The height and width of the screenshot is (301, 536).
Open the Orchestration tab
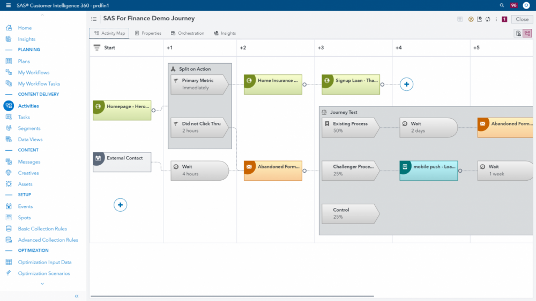(x=187, y=33)
